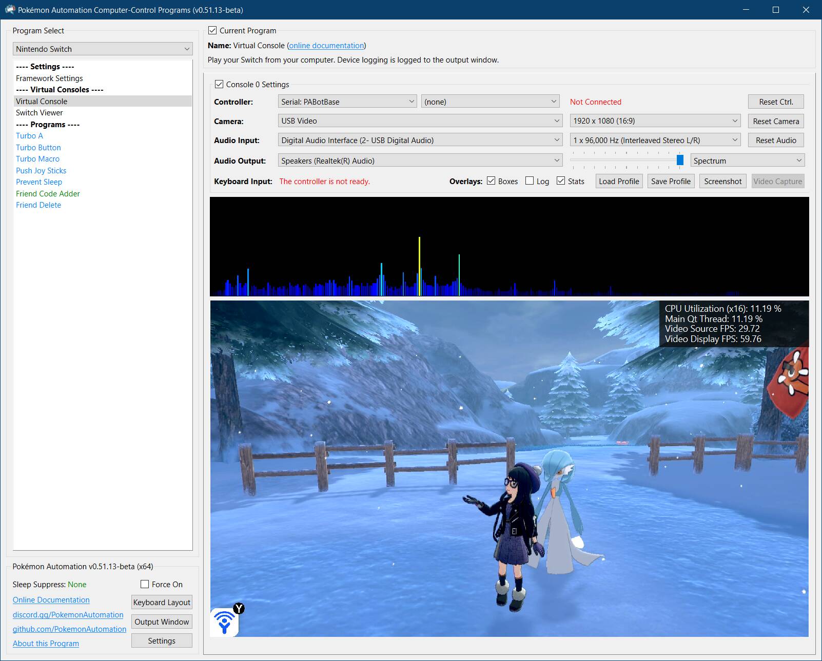Expand the Serial: PABotBase controller dropdown

click(x=347, y=102)
